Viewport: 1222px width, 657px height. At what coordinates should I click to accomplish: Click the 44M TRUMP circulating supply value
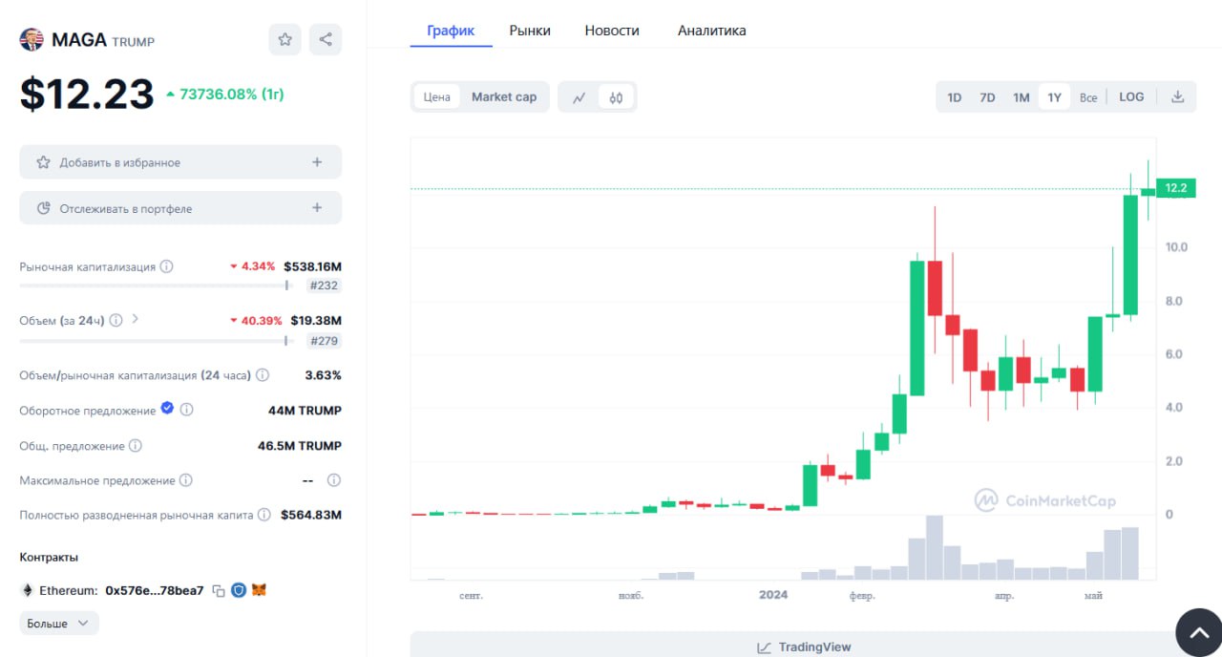305,411
